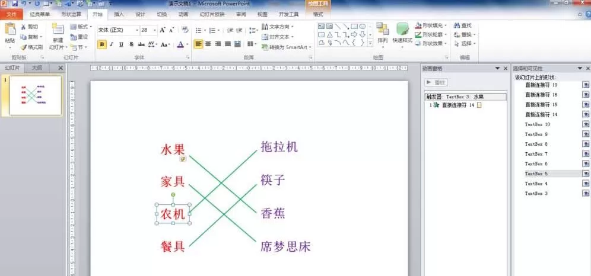This screenshot has width=591, height=276.
Task: Expand the shapes gallery More arrow
Action: (x=370, y=43)
